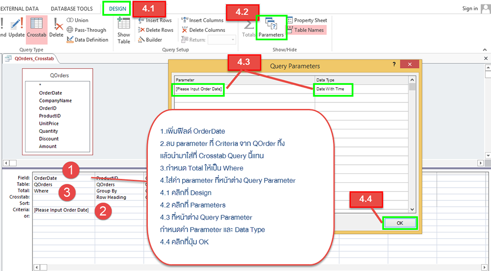Click the Crosstab query type icon
This screenshot has height=271, width=491.
click(36, 28)
